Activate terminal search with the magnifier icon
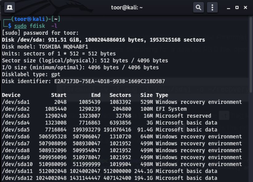Image resolution: width=253 pixels, height=182 pixels. [x=198, y=7]
